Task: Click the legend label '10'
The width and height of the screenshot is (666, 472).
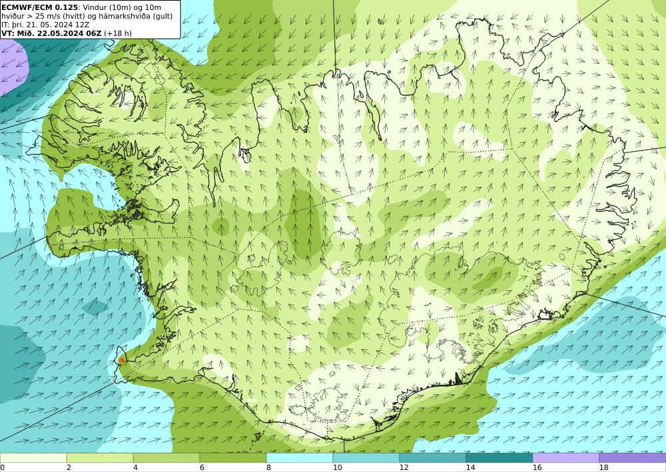Action: (337, 467)
